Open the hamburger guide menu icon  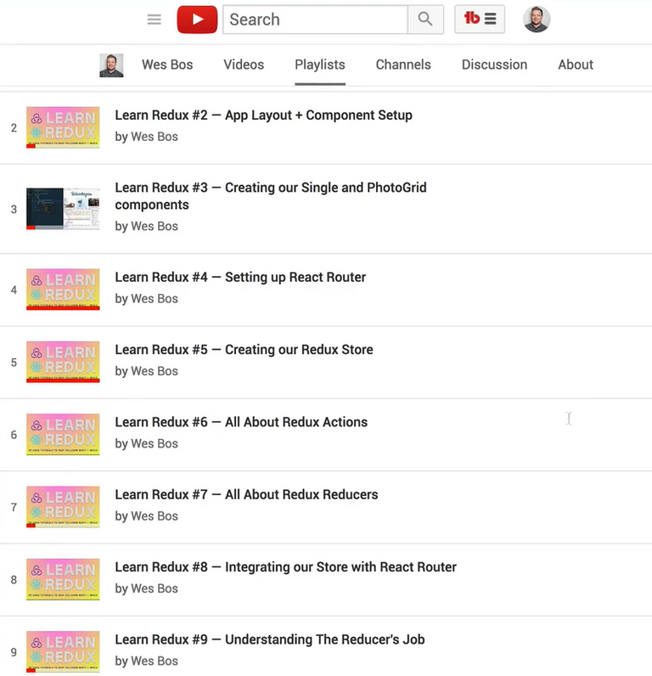154,20
